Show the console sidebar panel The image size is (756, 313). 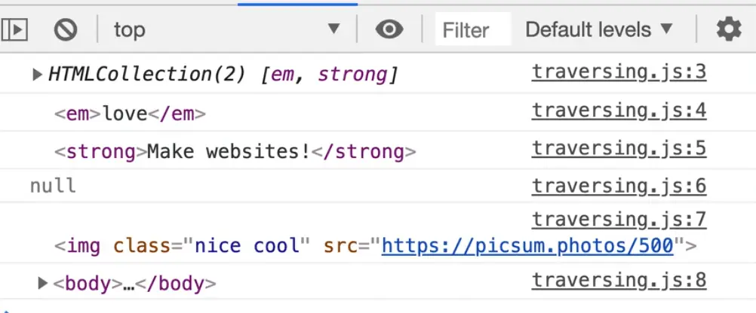15,29
